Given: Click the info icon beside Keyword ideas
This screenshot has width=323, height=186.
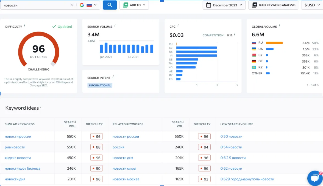Looking at the screenshot, I should 41,107.
